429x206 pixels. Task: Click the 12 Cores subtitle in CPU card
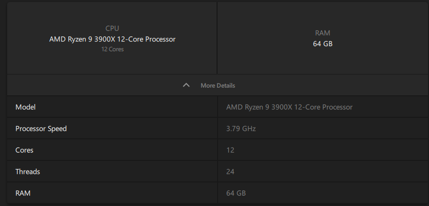(x=112, y=49)
